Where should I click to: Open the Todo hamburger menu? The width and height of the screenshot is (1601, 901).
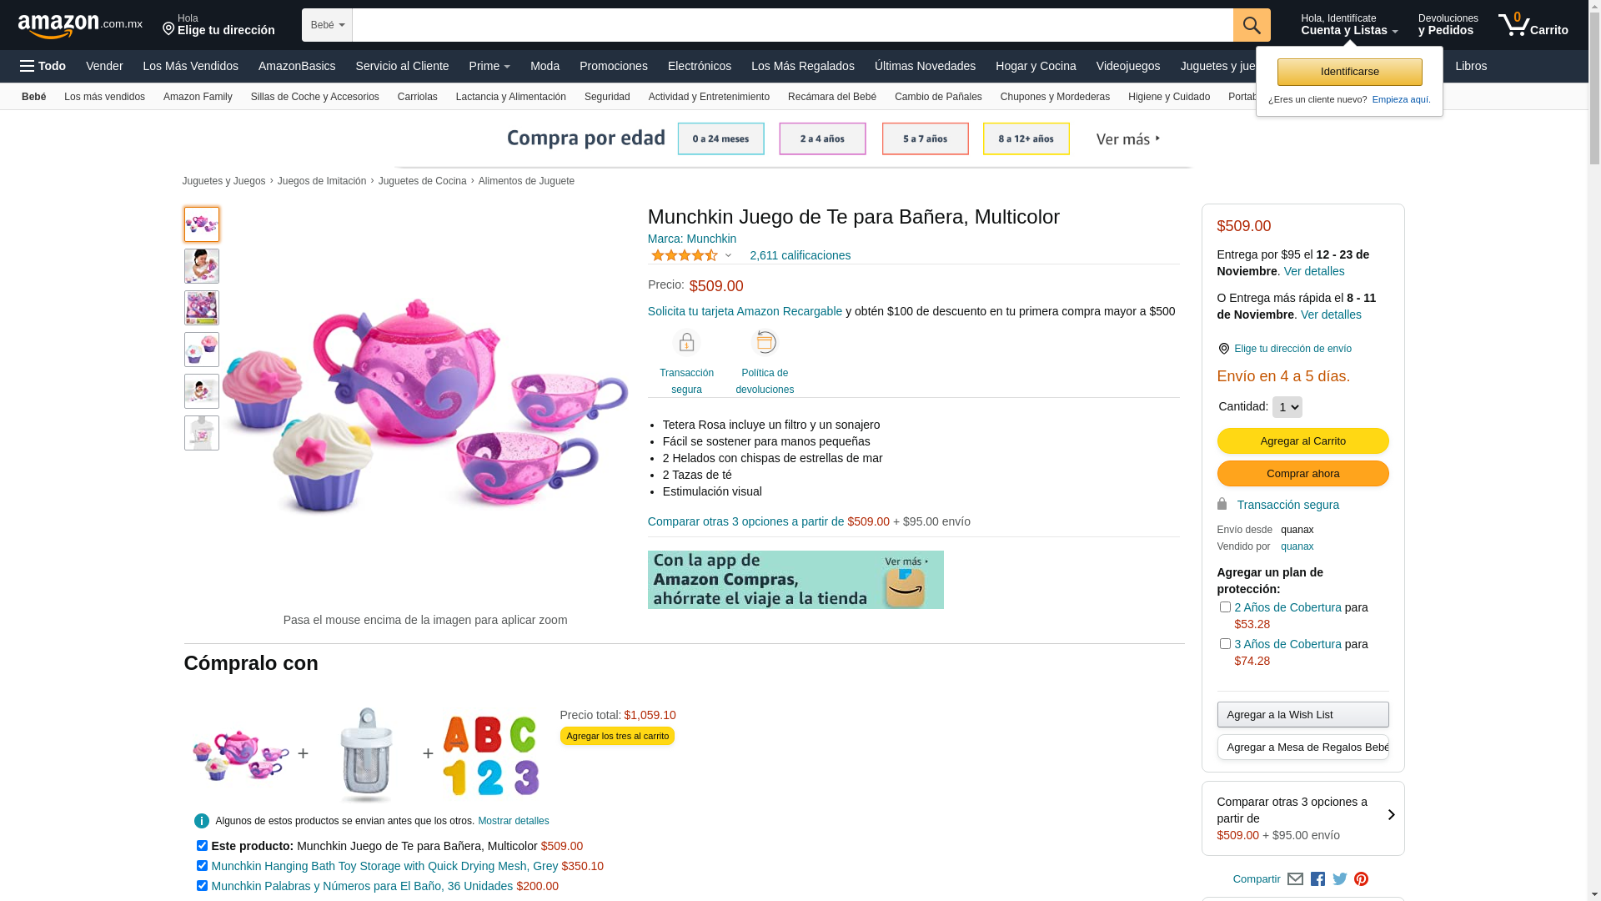tap(43, 66)
